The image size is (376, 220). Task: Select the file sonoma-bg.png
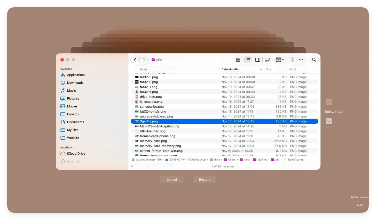[224, 106]
